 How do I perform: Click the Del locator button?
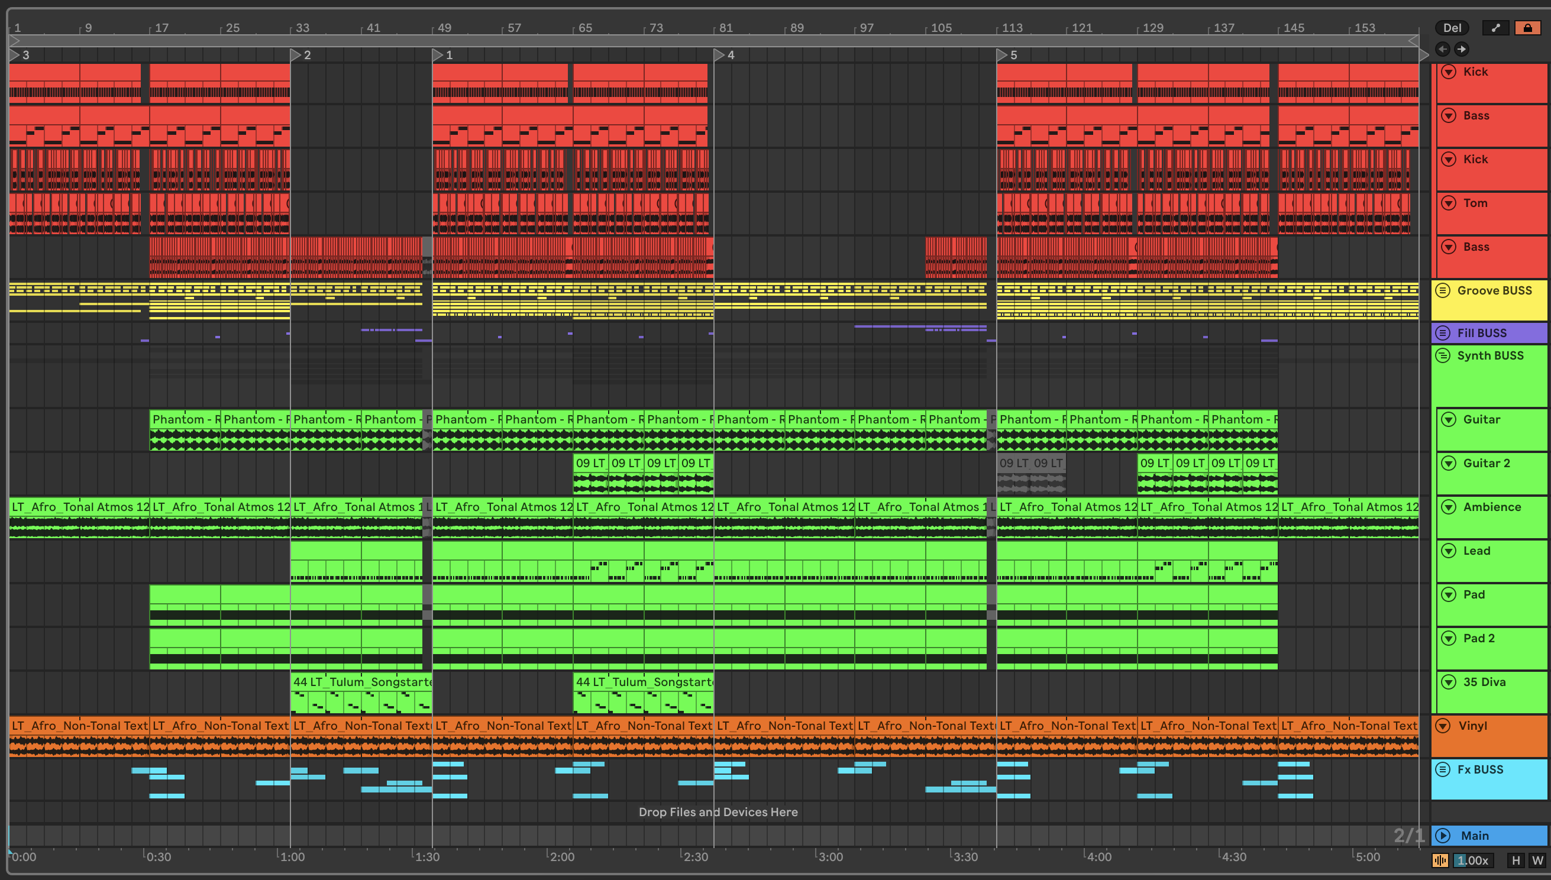[x=1452, y=28]
